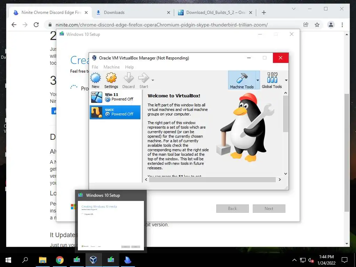Click the Chrome address bar URL
Viewport: 356px width, 267px height.
pyautogui.click(x=162, y=25)
